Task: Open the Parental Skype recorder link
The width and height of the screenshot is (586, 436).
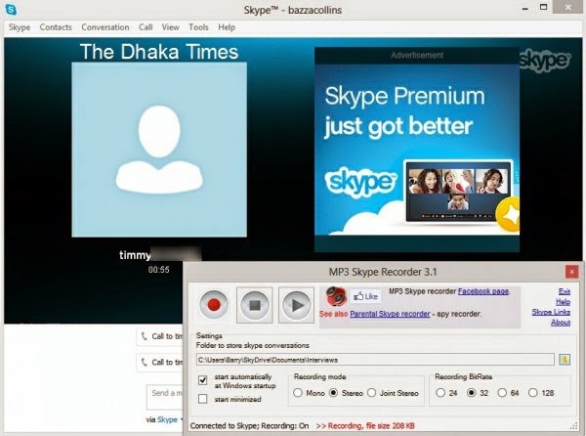Action: tap(390, 314)
